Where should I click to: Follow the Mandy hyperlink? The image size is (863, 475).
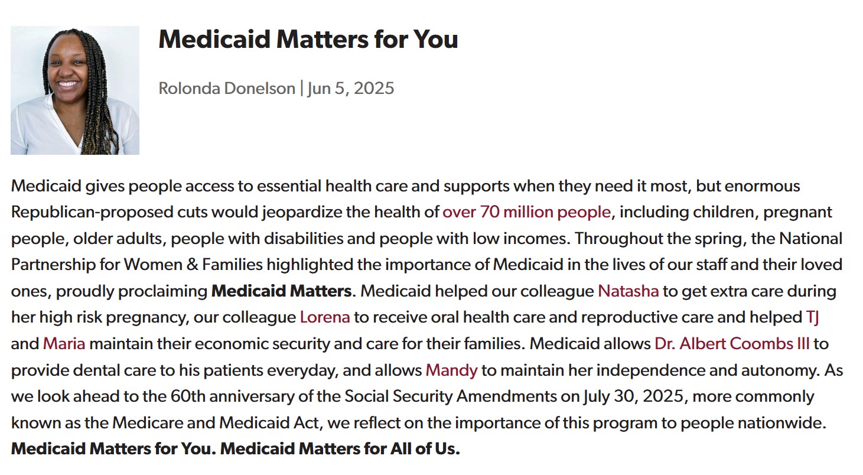coord(451,370)
